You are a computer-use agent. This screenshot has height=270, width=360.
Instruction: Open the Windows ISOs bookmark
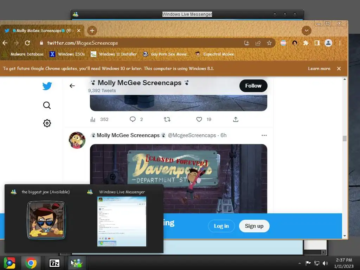[x=67, y=54]
